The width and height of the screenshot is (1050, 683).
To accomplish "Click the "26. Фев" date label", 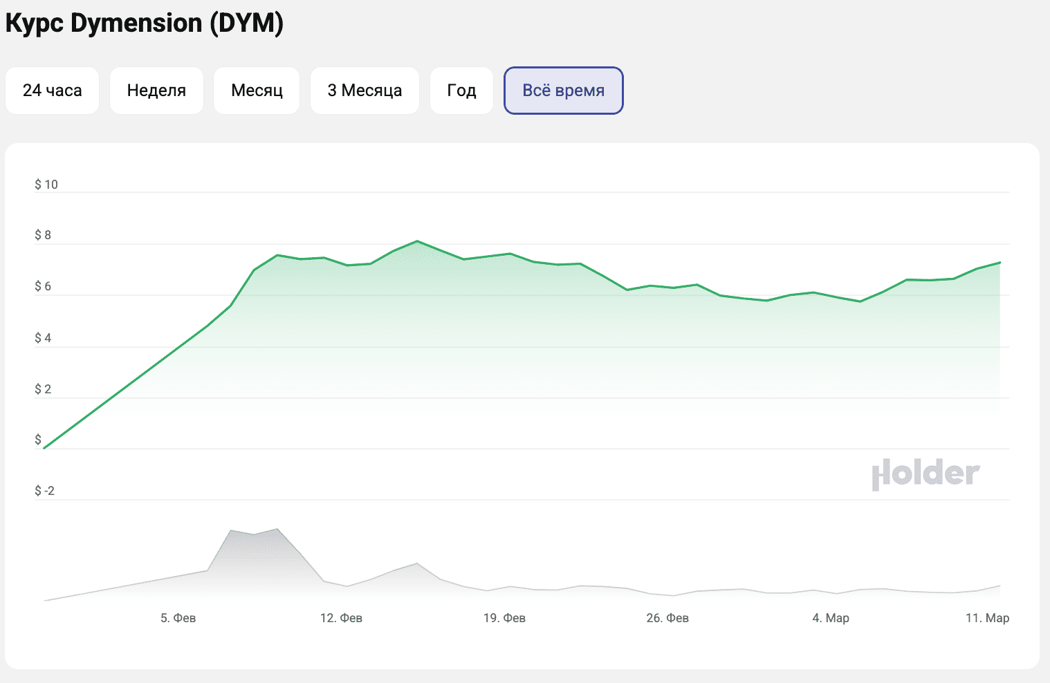I will click(667, 618).
